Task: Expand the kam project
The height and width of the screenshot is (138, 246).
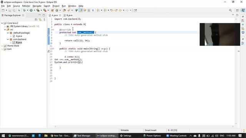Action: click(2, 49)
